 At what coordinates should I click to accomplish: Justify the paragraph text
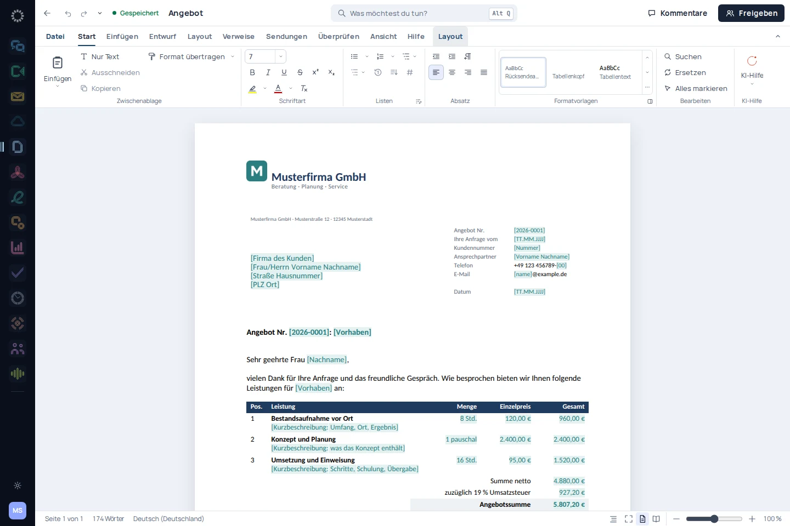[484, 72]
